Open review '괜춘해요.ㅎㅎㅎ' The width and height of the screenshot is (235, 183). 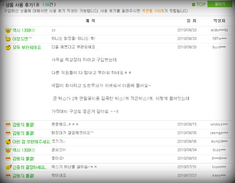[x=65, y=124]
